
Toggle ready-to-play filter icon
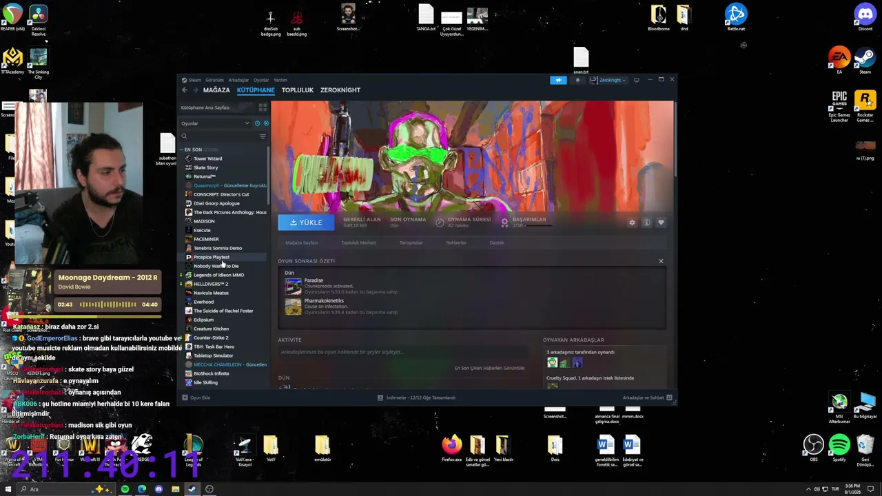(266, 123)
